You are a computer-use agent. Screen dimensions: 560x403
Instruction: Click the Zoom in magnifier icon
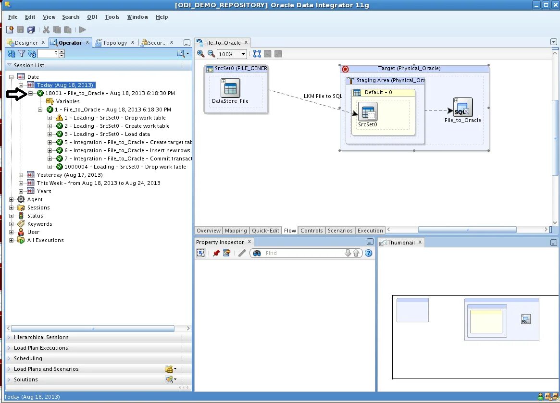click(201, 53)
